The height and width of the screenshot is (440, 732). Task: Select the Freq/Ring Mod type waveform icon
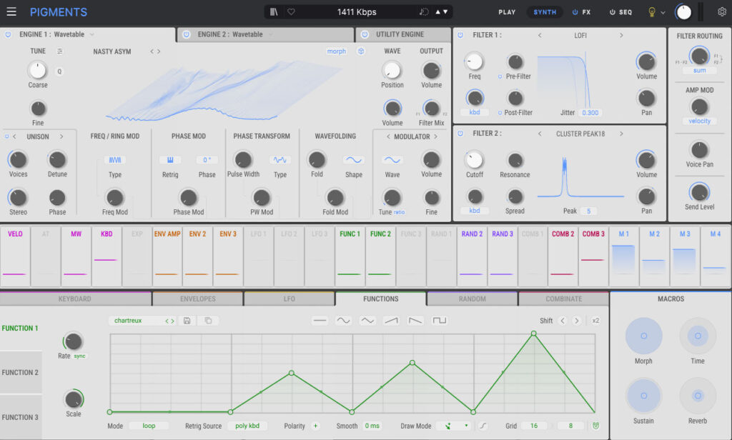(115, 160)
